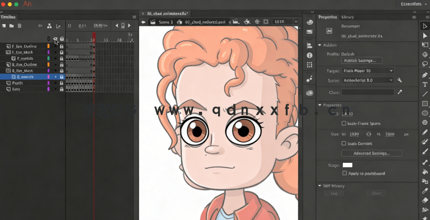Toggle the link width-height icon
The image size is (430, 220).
[369, 134]
